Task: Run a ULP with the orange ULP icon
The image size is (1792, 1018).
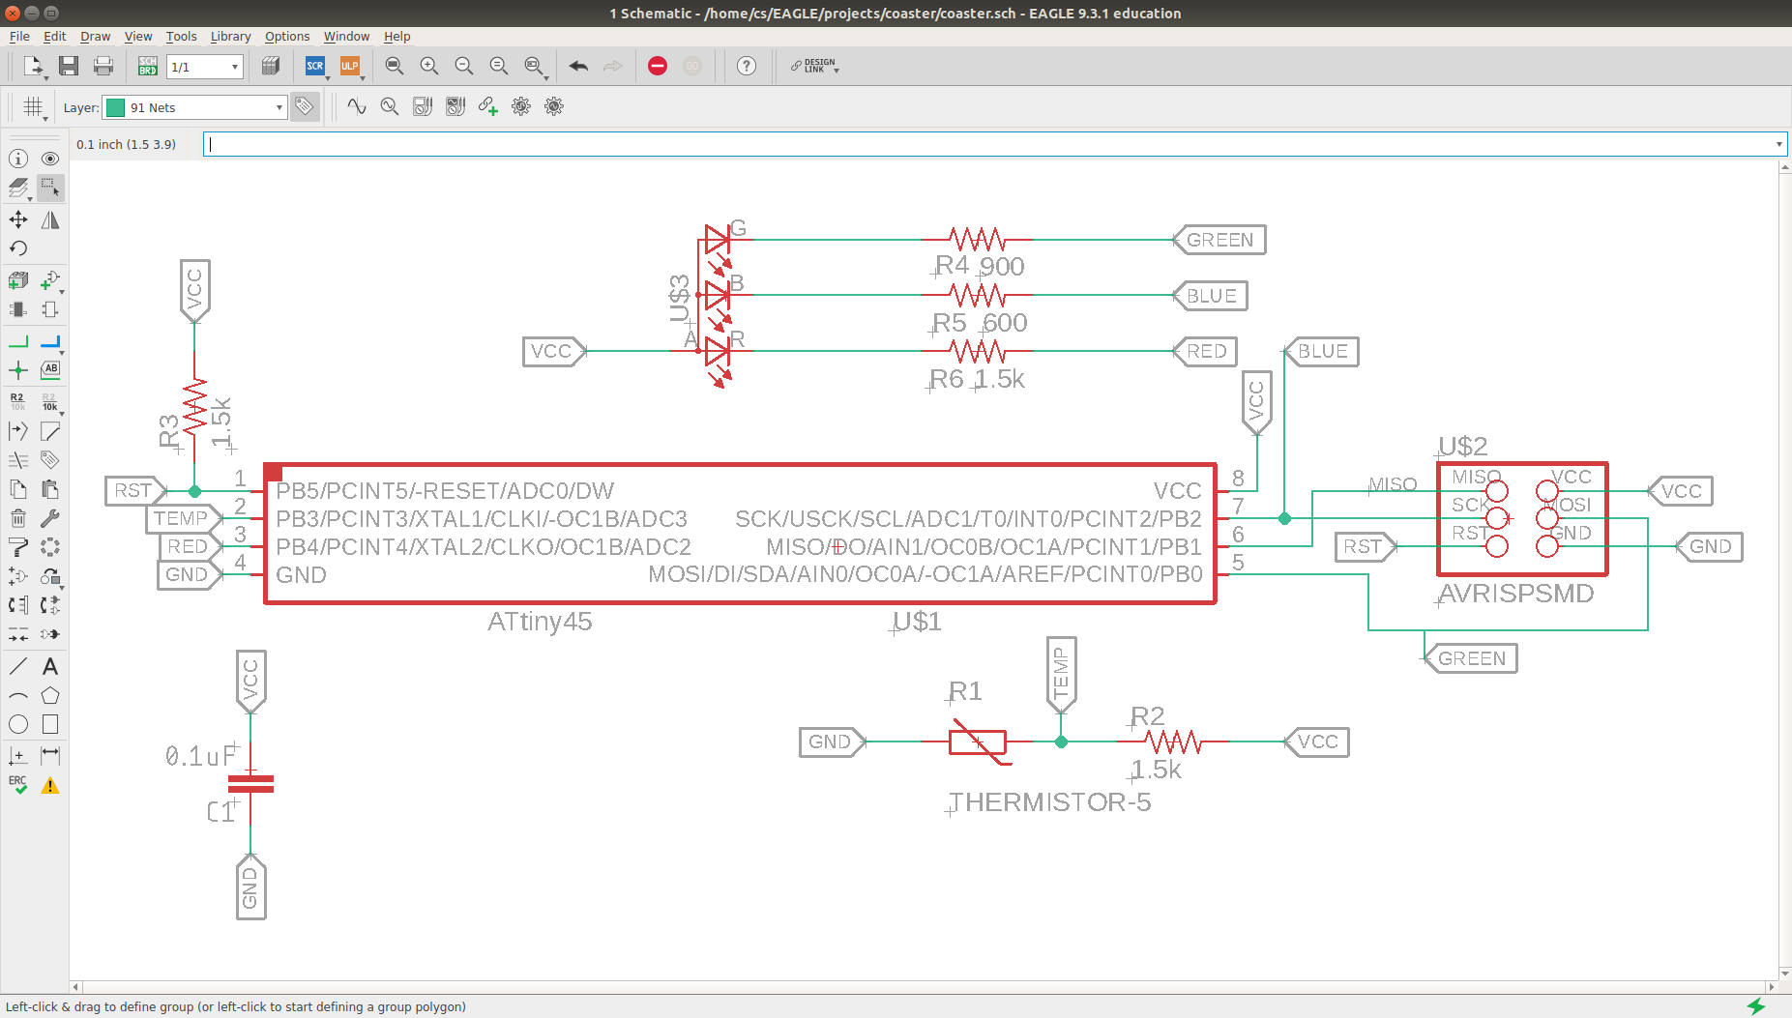Action: [349, 66]
